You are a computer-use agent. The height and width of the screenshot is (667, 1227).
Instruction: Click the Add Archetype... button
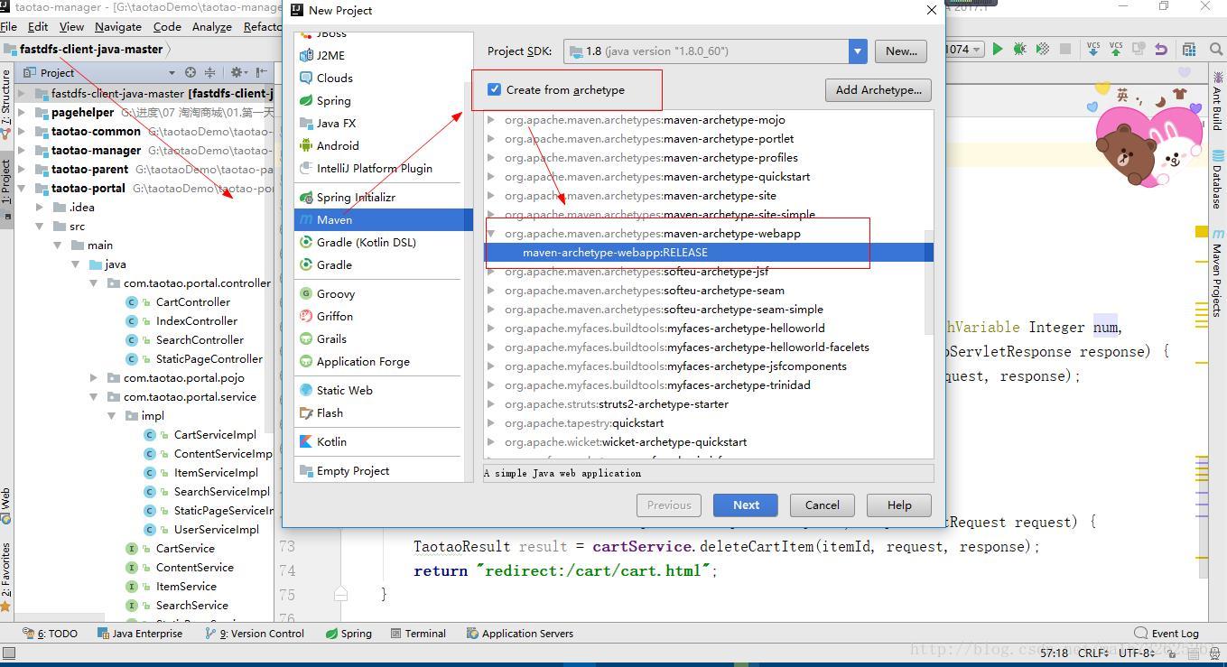pyautogui.click(x=878, y=90)
